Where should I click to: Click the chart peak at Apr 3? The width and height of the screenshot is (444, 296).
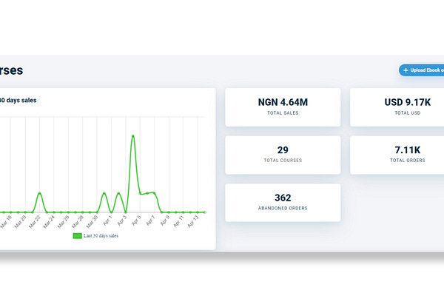pyautogui.click(x=118, y=193)
